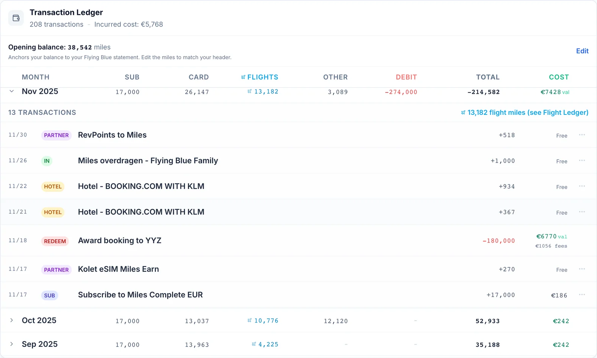Open the more-options dots for the 11/21 Hotel row

582,212
